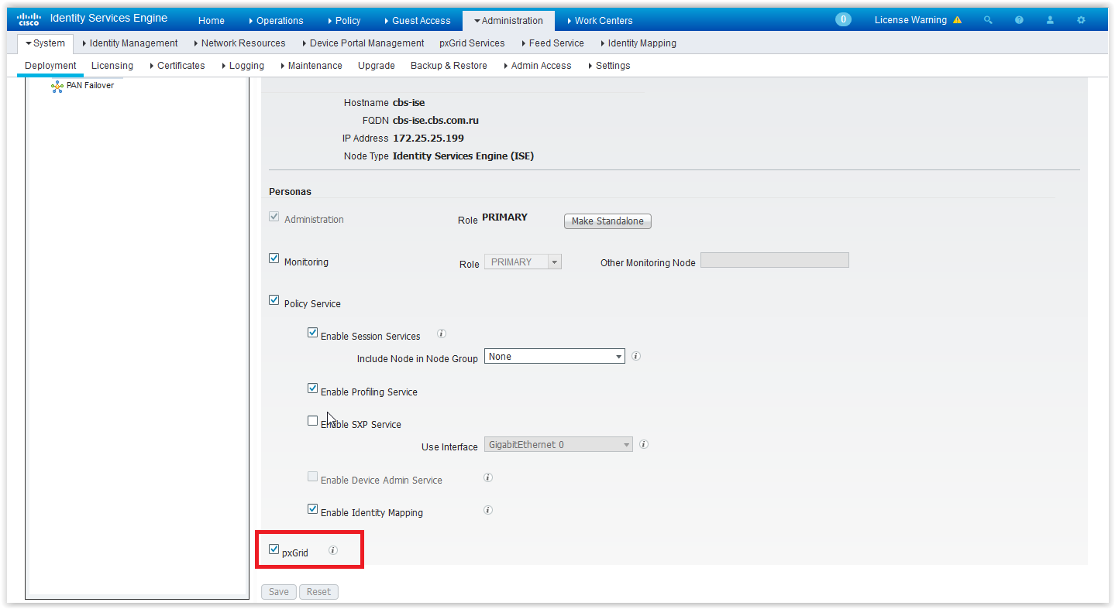This screenshot has width=1115, height=609.
Task: Click the Make Standalone button
Action: tap(607, 221)
